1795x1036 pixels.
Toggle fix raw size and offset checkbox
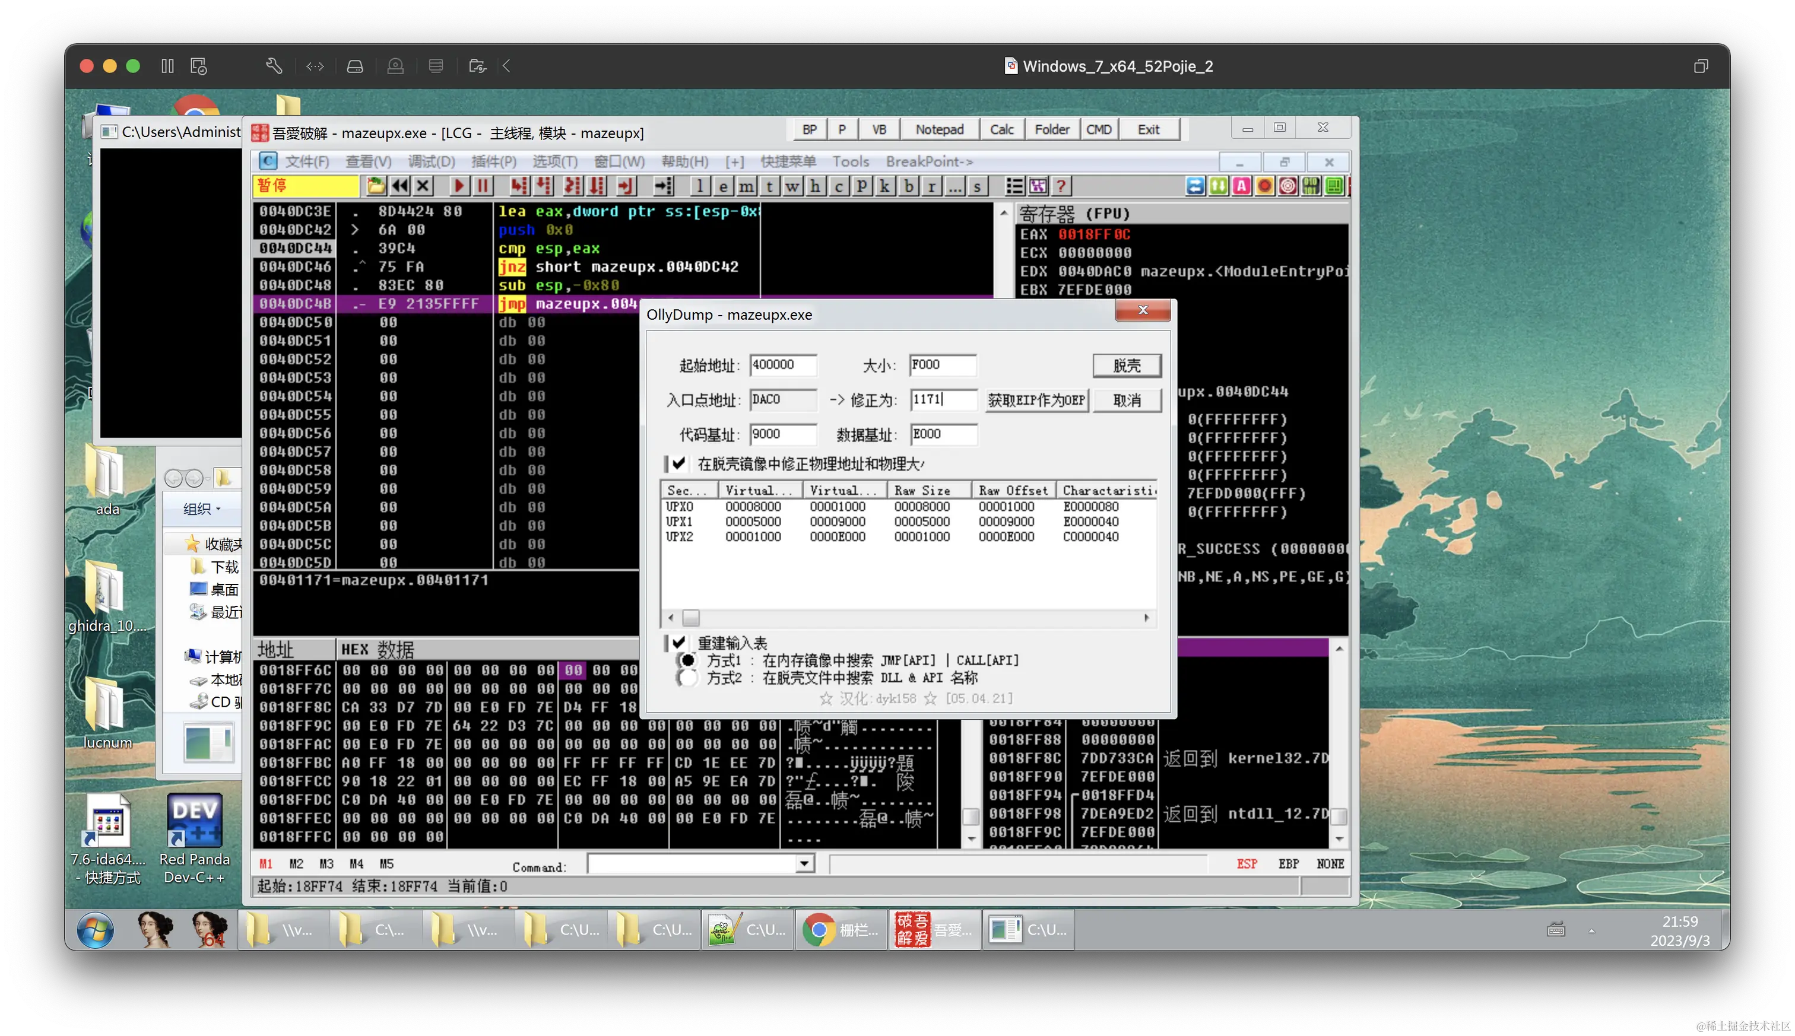pos(678,464)
